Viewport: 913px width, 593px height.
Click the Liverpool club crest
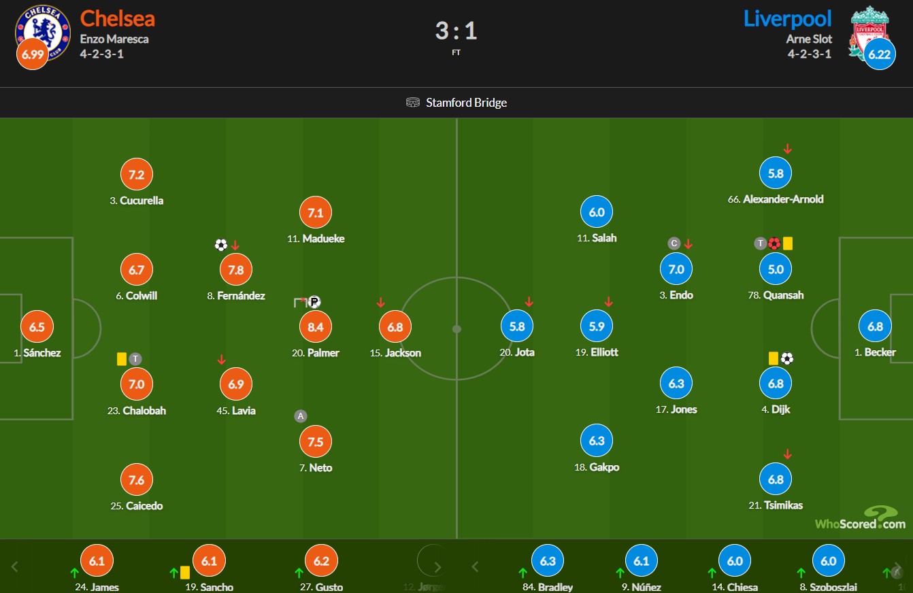[x=868, y=31]
